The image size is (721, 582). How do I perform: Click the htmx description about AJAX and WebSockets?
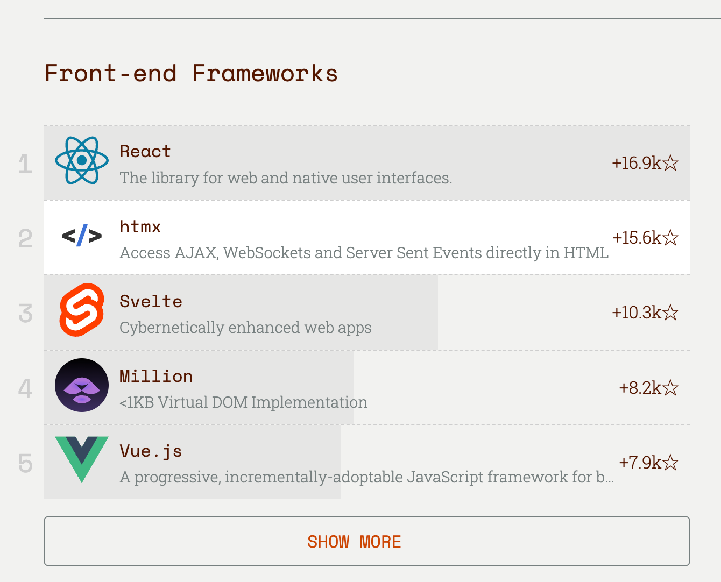click(x=364, y=253)
